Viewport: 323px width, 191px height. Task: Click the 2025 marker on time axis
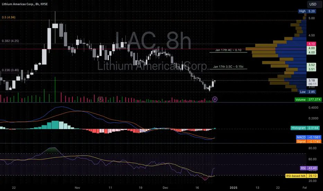[233, 188]
